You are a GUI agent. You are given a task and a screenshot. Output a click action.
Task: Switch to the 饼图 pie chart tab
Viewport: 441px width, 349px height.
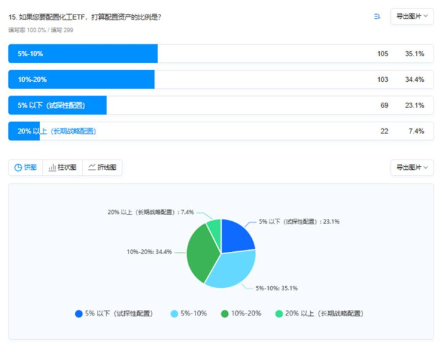[x=26, y=167]
